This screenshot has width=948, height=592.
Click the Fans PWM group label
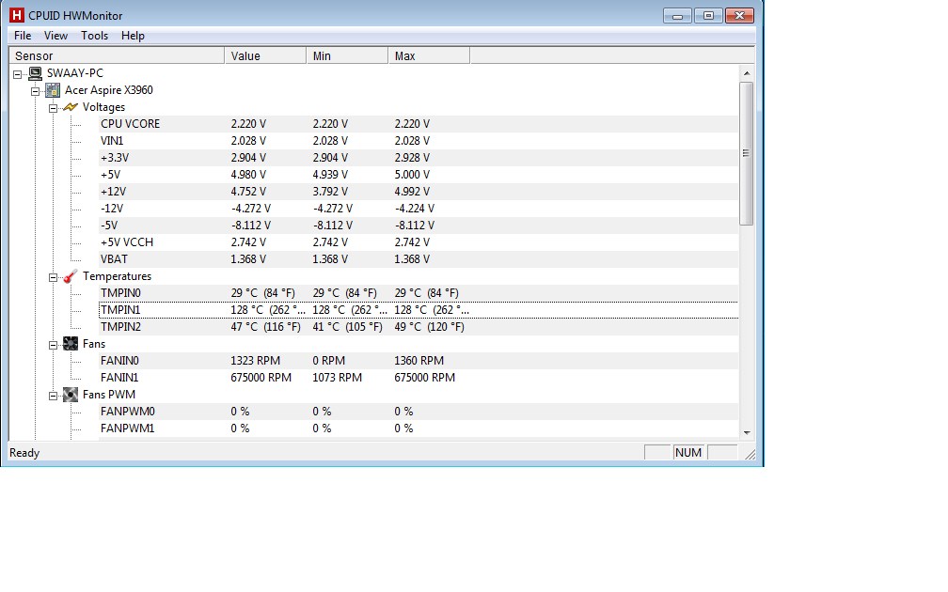109,395
